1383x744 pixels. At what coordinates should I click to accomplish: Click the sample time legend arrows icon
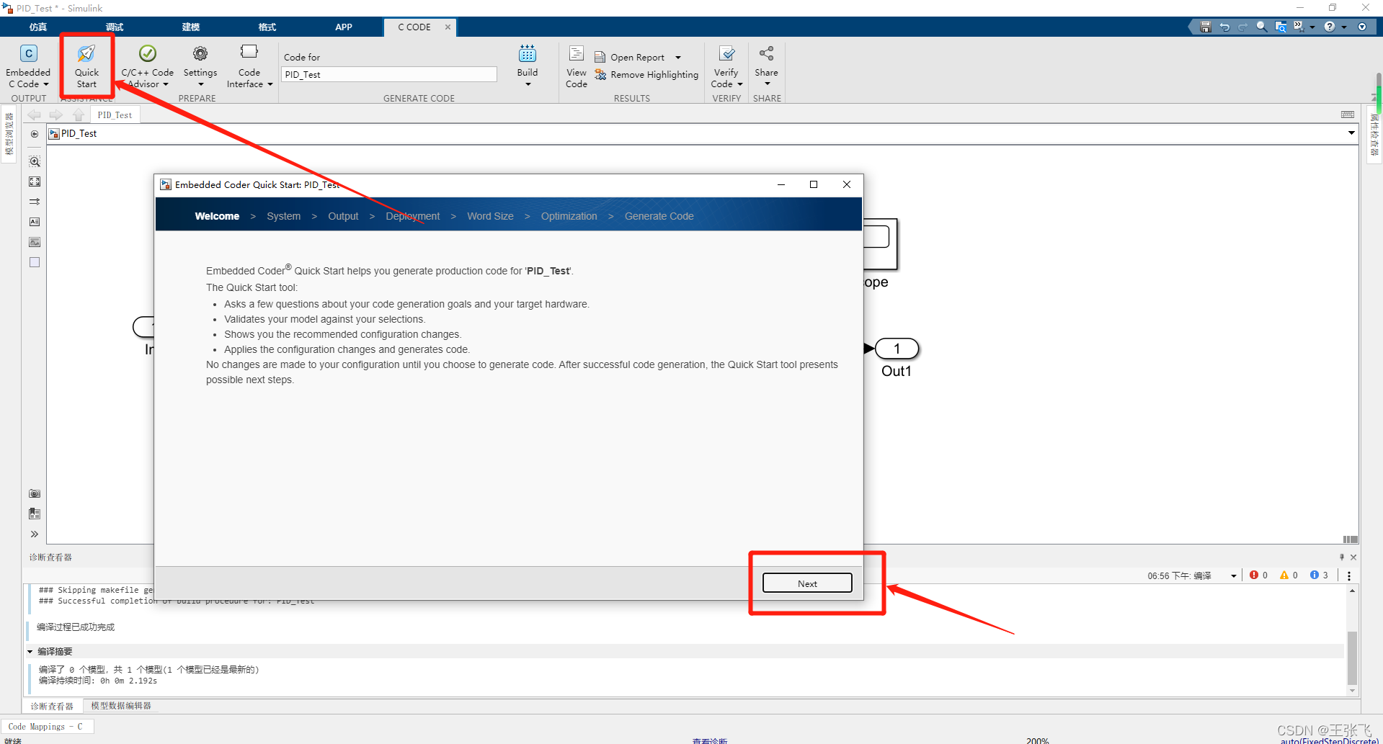(35, 202)
